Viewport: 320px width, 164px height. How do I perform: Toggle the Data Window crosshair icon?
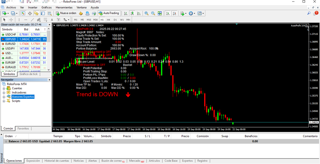pos(30,13)
